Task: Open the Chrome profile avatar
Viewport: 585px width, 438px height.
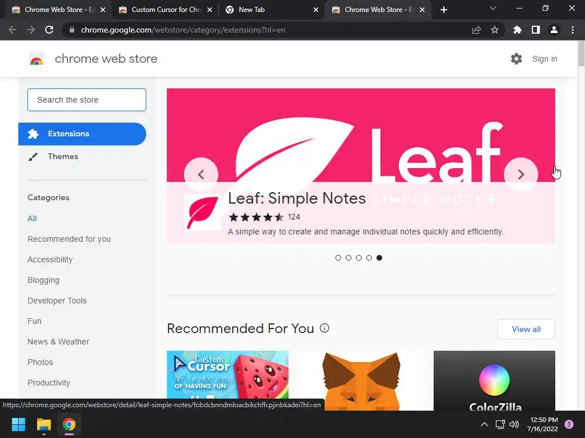Action: (x=554, y=30)
